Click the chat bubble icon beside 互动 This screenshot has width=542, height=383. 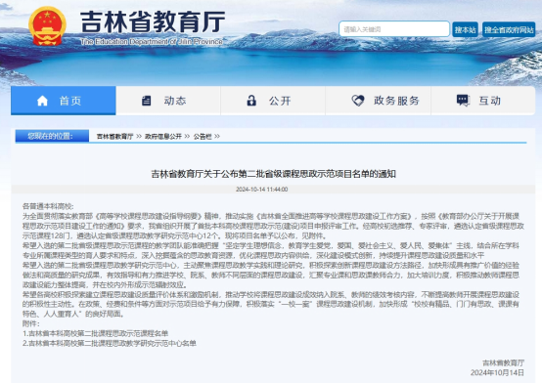pyautogui.click(x=463, y=101)
